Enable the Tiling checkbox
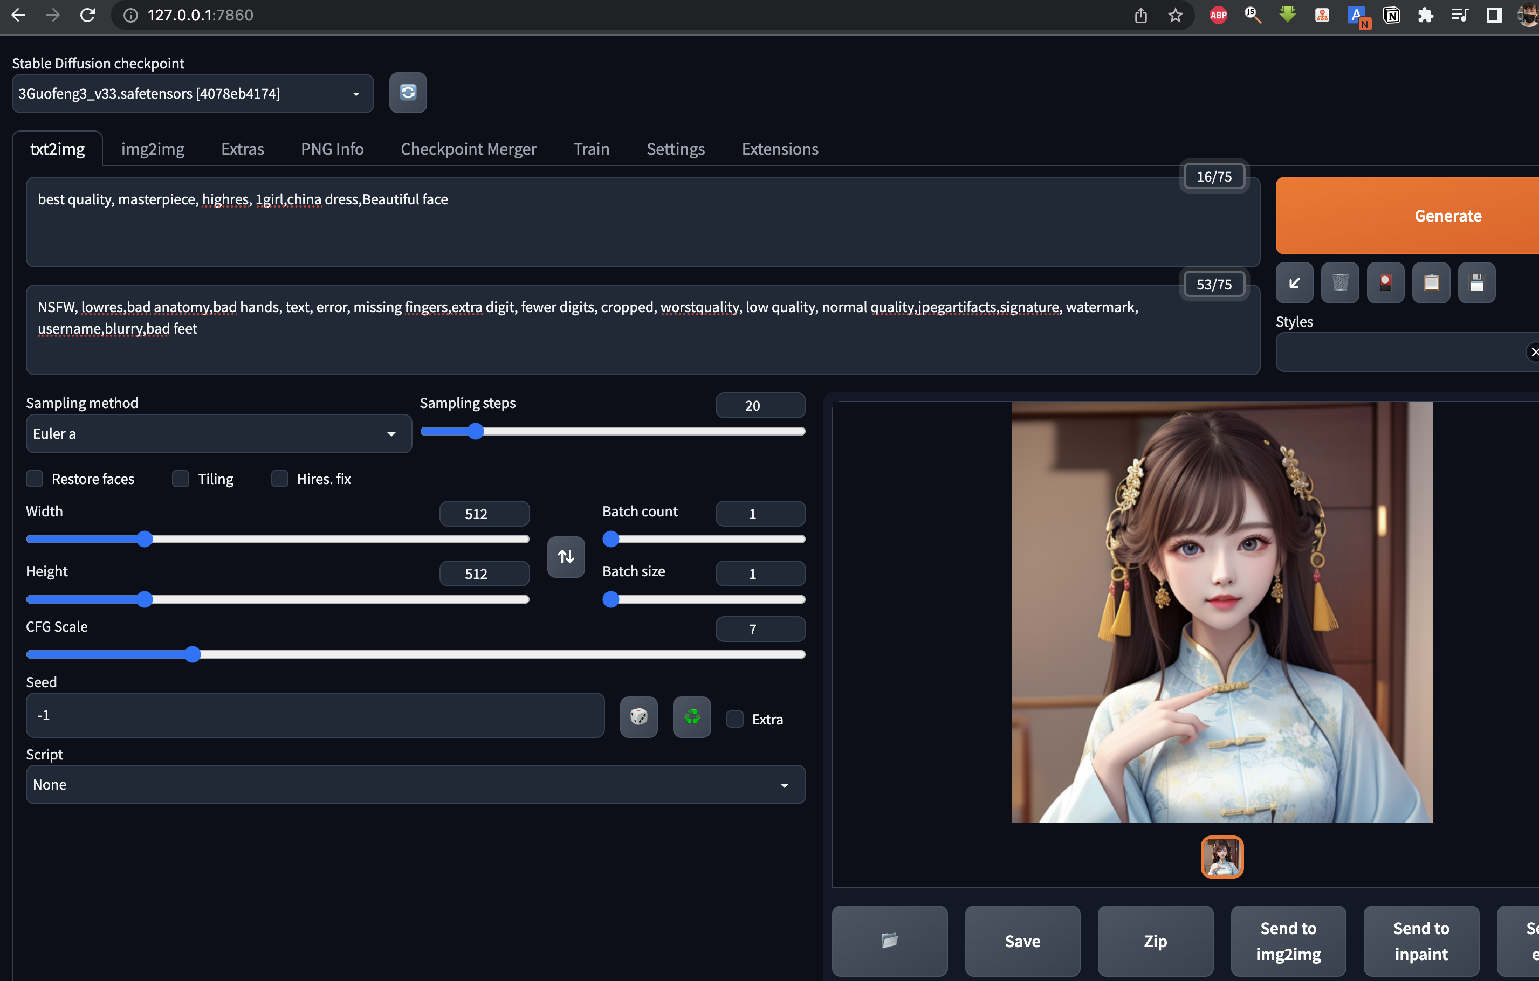The height and width of the screenshot is (981, 1539). click(181, 479)
